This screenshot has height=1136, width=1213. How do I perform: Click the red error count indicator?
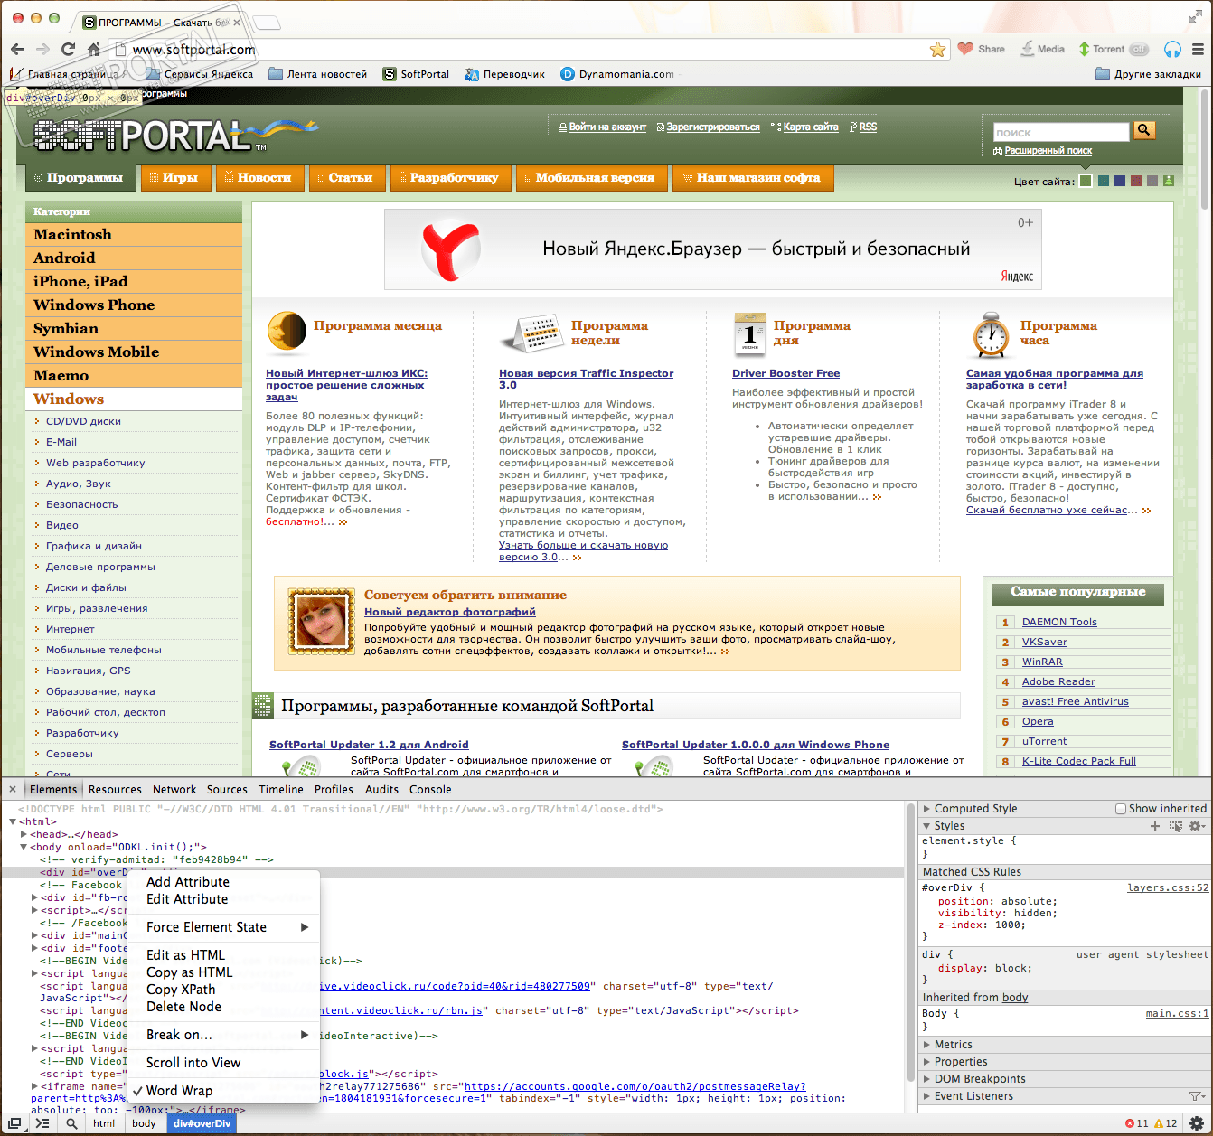pyautogui.click(x=1136, y=1123)
